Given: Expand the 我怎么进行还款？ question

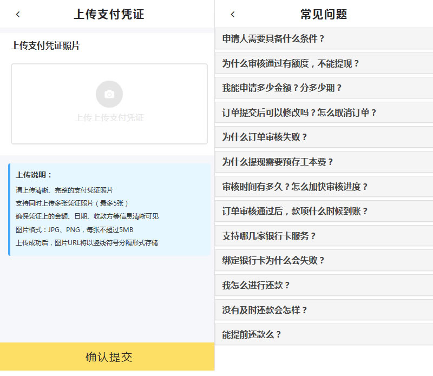Looking at the screenshot, I should tap(324, 285).
